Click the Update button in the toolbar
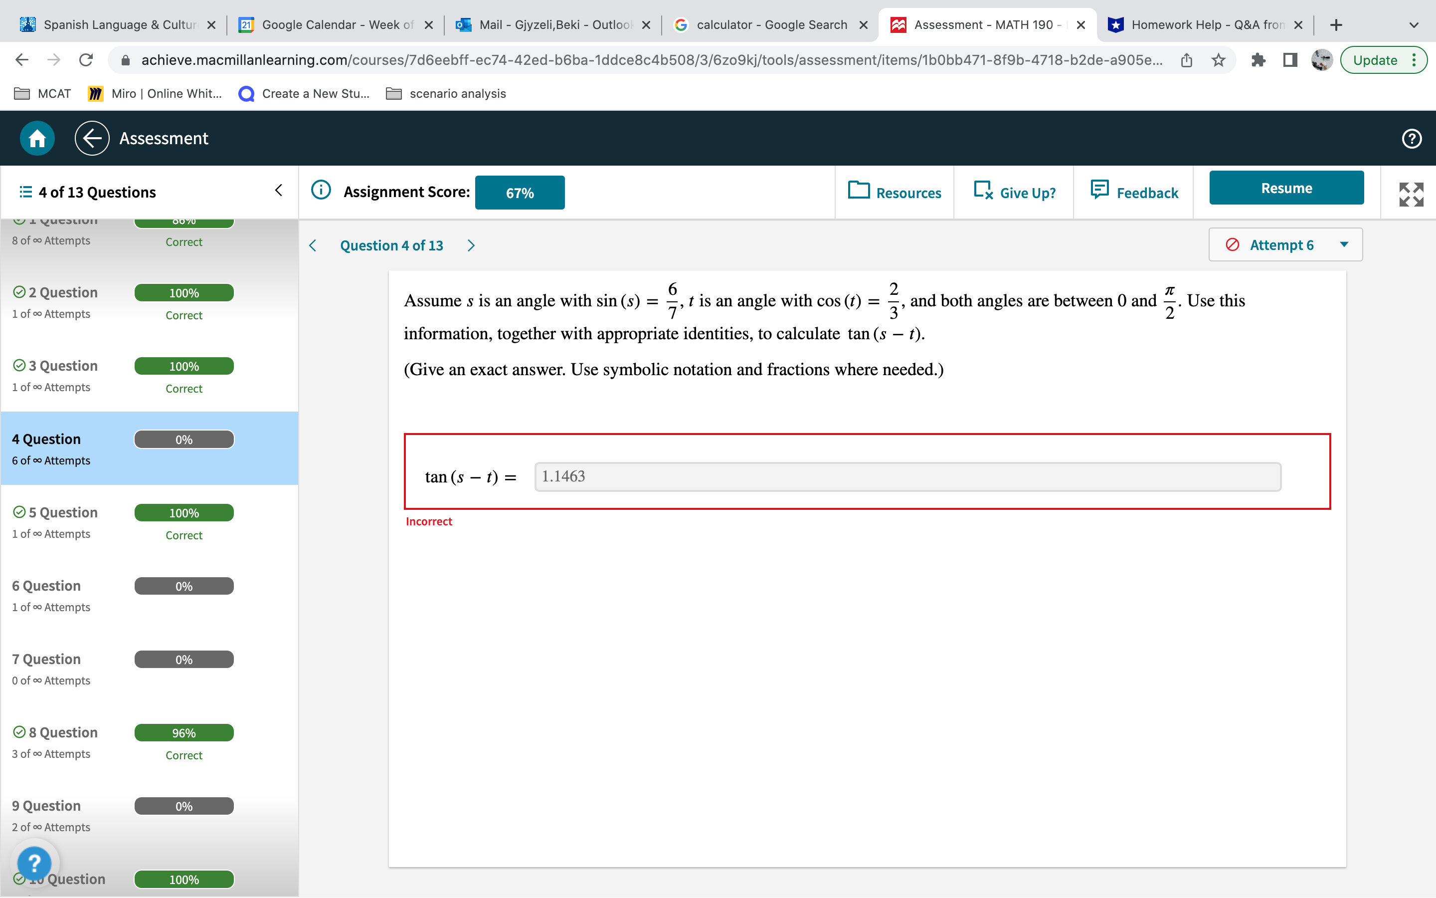The width and height of the screenshot is (1436, 898). coord(1376,59)
